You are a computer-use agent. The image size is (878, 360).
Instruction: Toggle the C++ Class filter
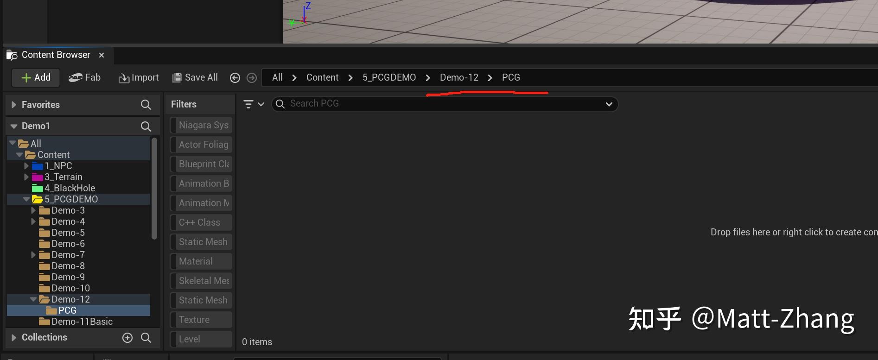pyautogui.click(x=201, y=222)
